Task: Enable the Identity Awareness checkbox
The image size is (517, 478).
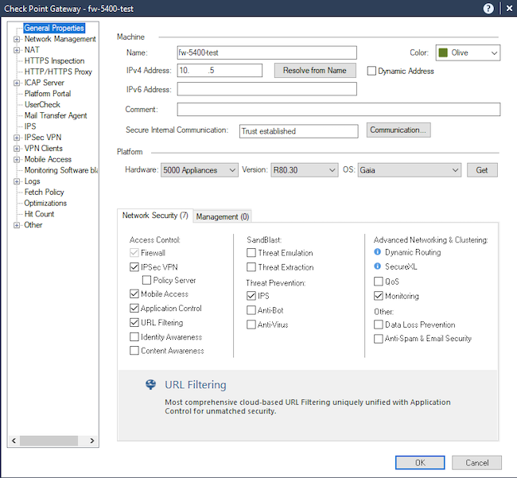Action: pyautogui.click(x=134, y=337)
